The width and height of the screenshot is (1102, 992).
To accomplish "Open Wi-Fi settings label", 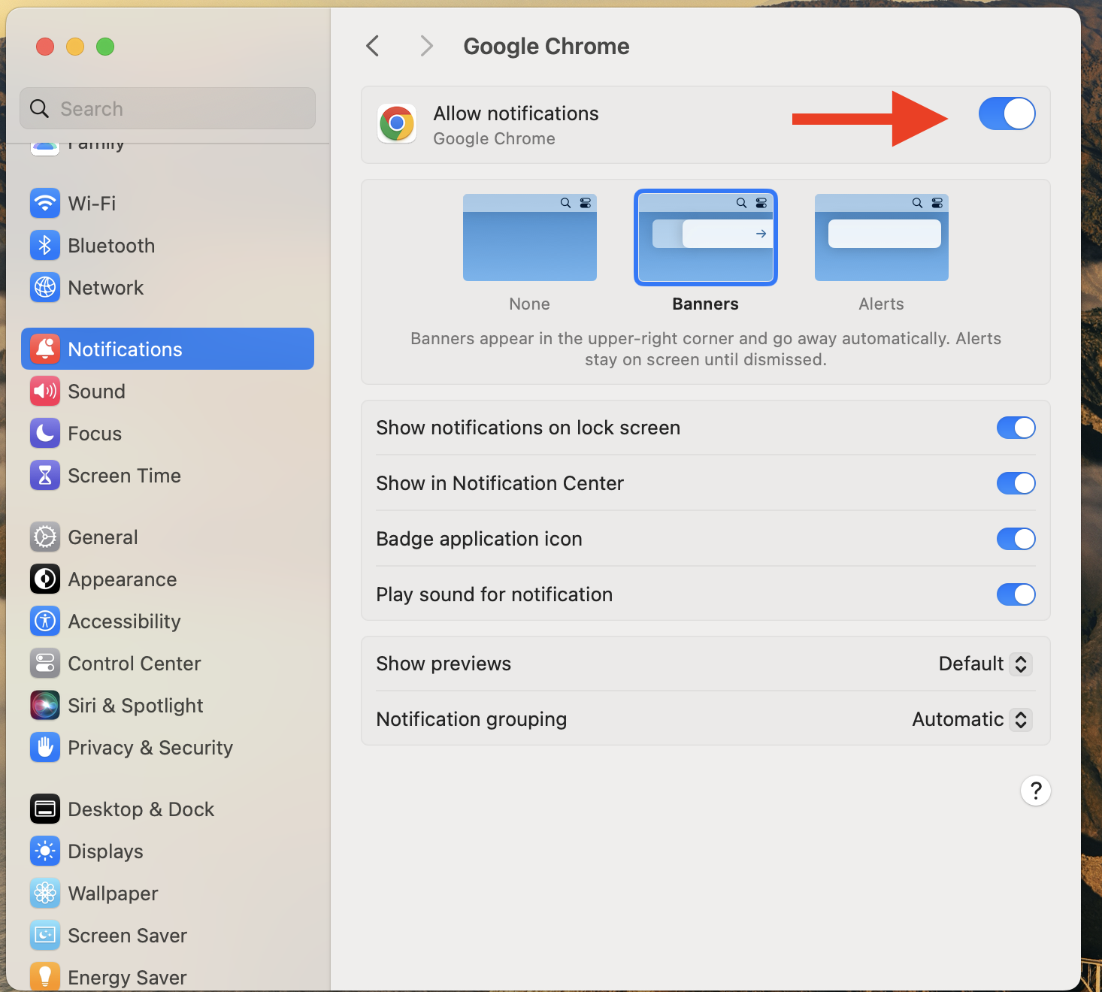I will point(92,204).
